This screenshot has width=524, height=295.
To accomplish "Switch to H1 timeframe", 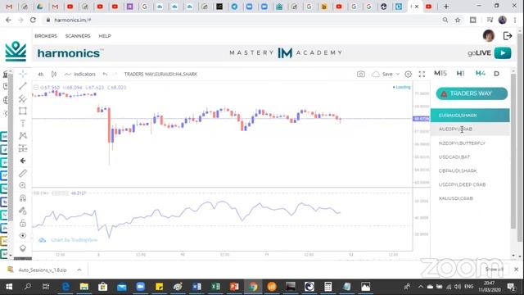I will 460,74.
